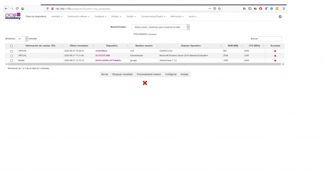Check the box for OCSTESTCWIN row
Screen dimensions: 325x172
(11, 56)
